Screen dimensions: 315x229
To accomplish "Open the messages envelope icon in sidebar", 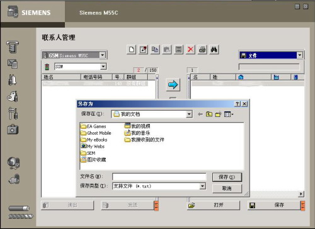I will (13, 64).
